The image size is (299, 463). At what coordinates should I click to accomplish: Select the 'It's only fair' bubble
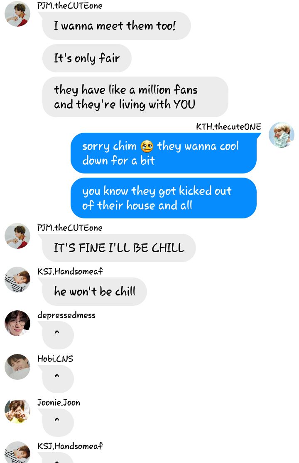pos(87,58)
